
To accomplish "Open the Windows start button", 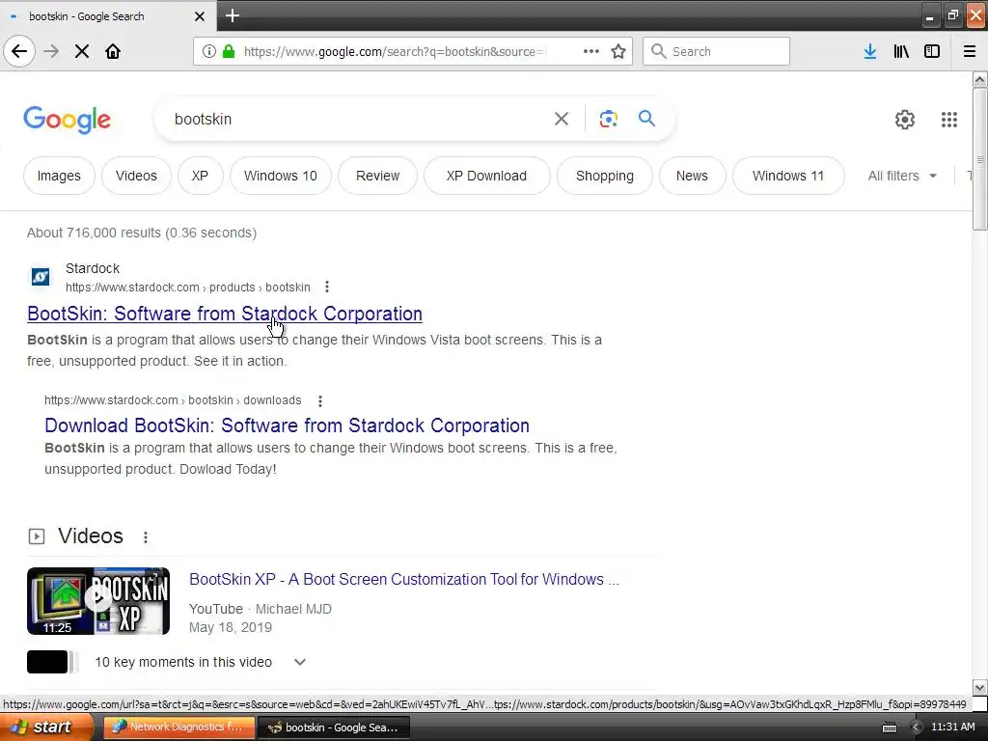I will [46, 727].
